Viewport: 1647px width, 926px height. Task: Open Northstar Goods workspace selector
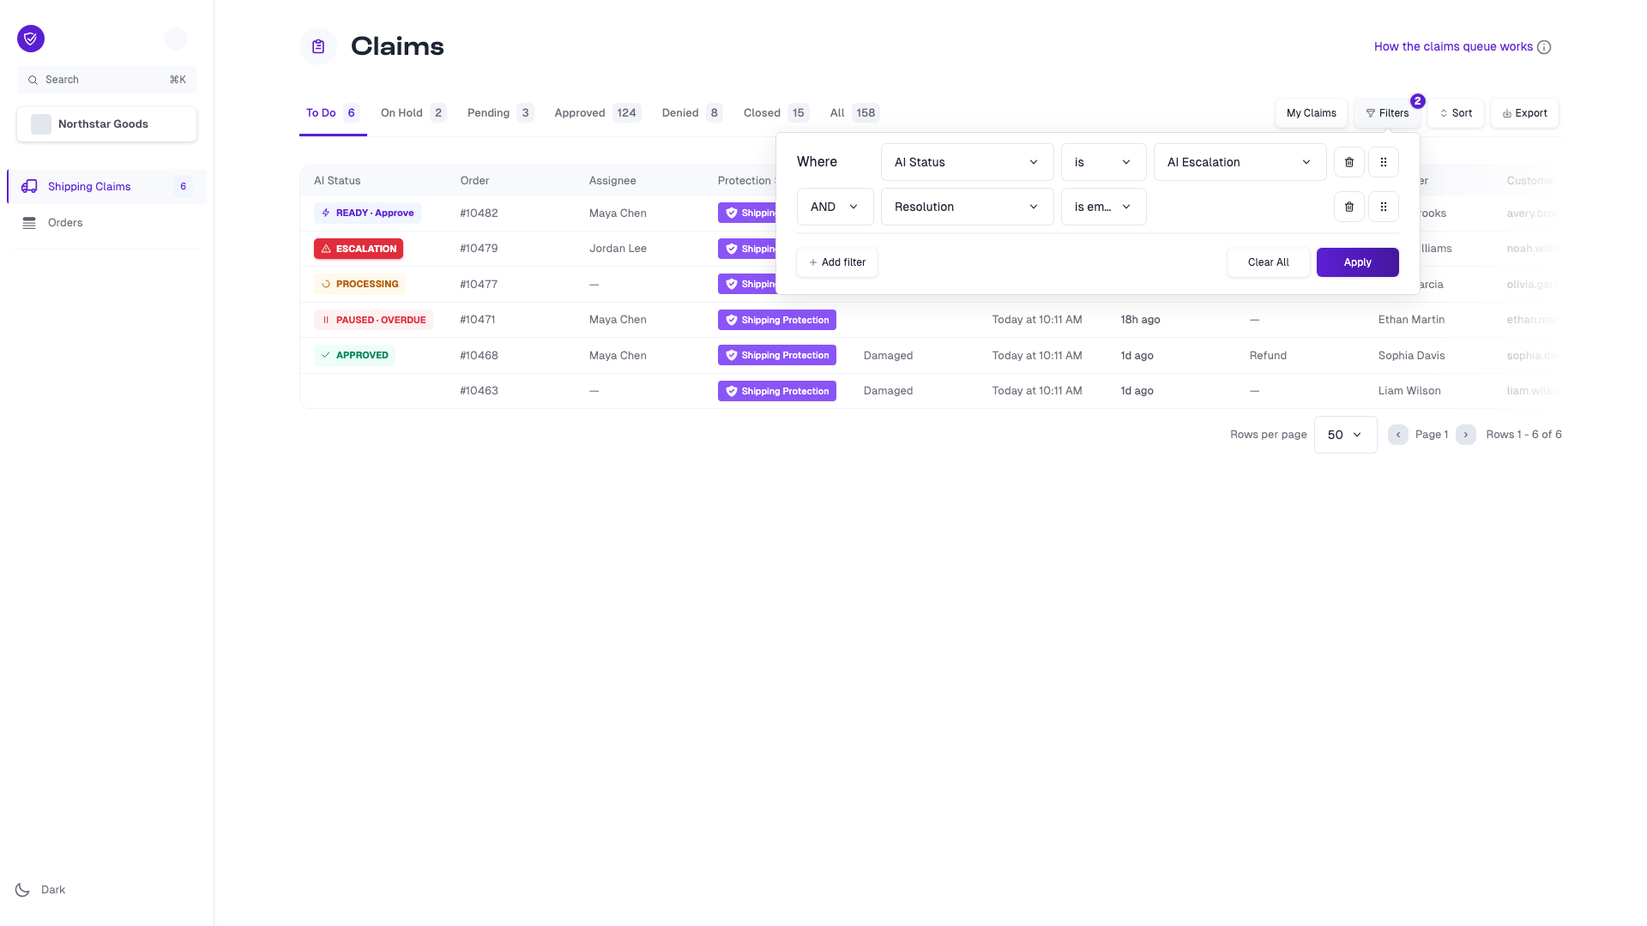(107, 124)
